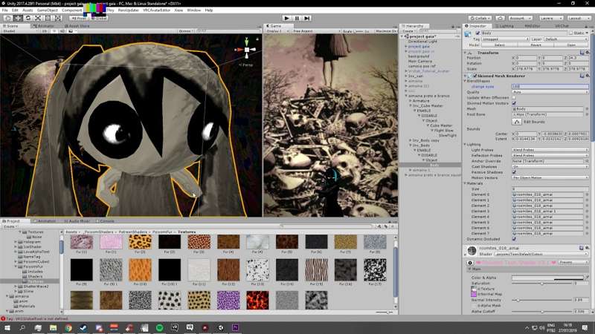Open the Layers dropdown in the toolbar
595x334 pixels.
pyautogui.click(x=550, y=17)
